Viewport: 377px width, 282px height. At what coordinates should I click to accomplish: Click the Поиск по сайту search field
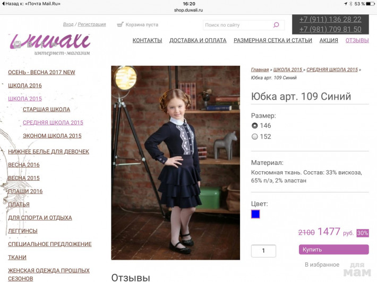[238, 25]
